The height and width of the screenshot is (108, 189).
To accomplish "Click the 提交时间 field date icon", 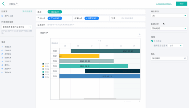I will coord(2,69).
